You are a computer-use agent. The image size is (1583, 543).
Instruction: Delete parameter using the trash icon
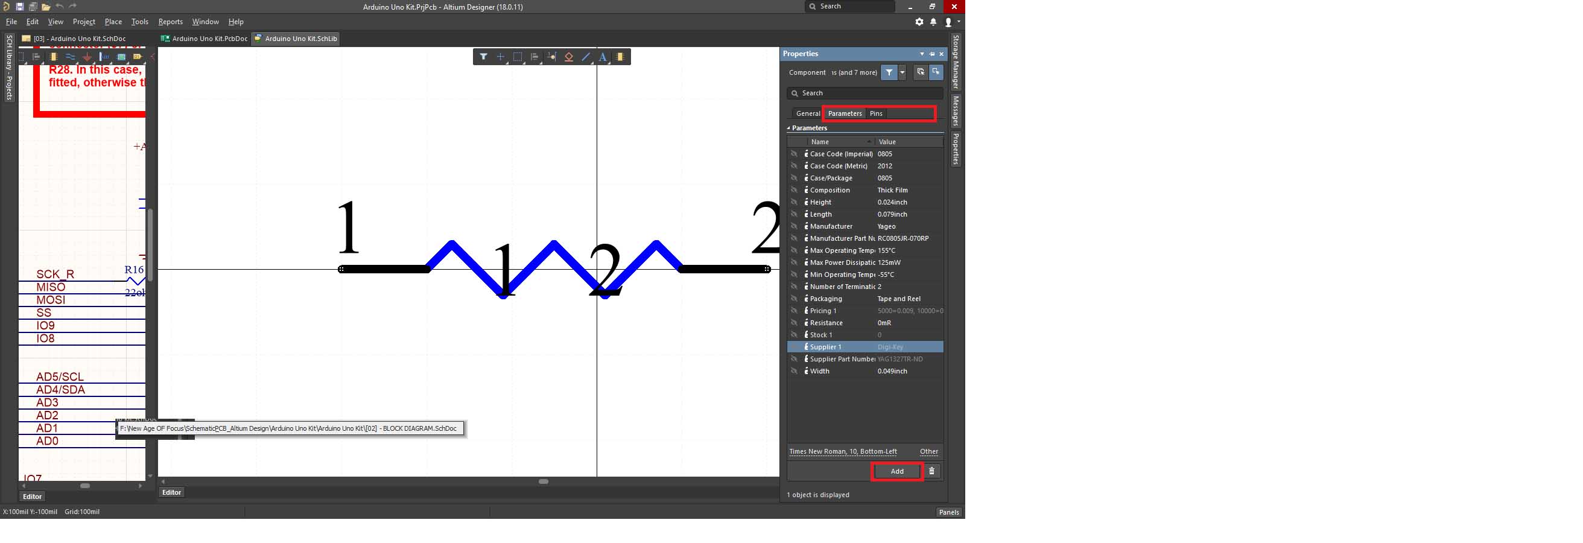tap(931, 471)
